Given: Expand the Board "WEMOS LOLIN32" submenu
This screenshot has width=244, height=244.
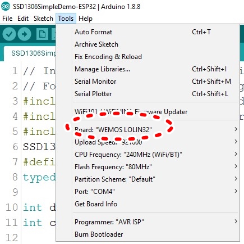Looking at the screenshot, I should coord(148,129).
